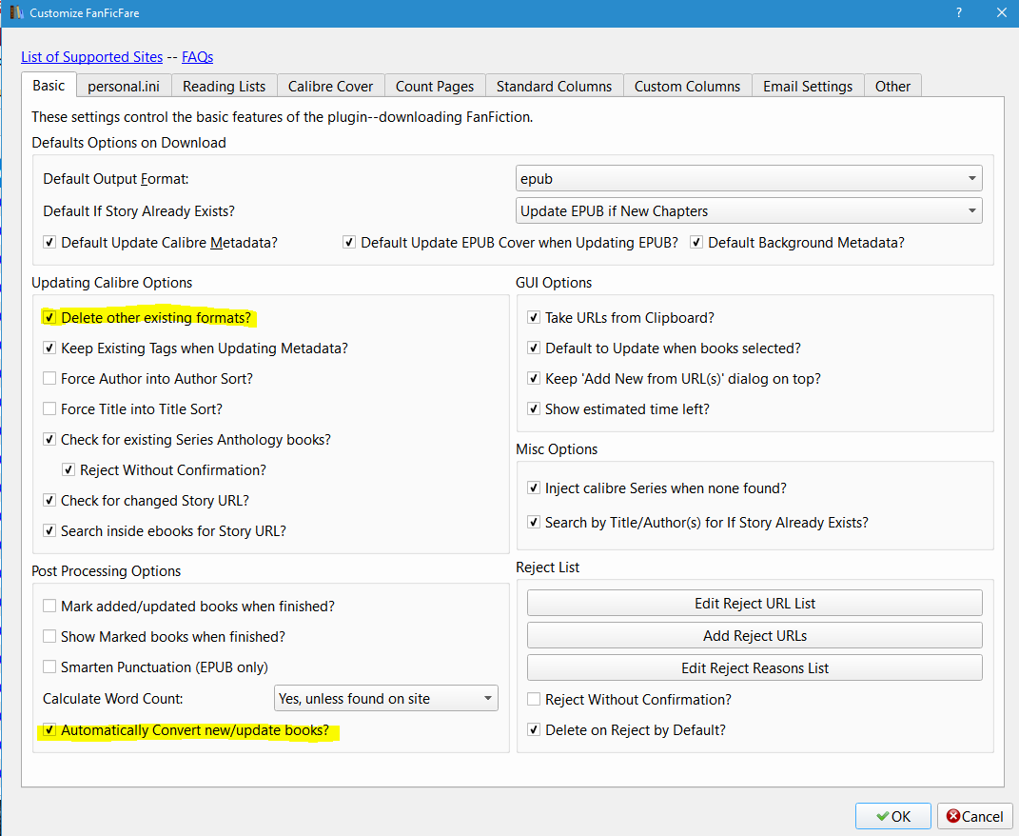Toggle Delete on Reject by Default
Image resolution: width=1019 pixels, height=836 pixels.
[x=534, y=729]
